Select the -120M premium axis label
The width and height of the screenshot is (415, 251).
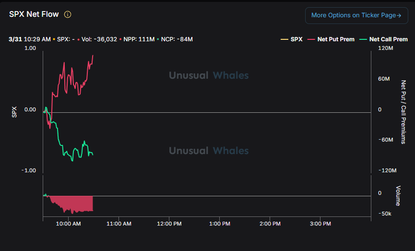click(x=388, y=170)
